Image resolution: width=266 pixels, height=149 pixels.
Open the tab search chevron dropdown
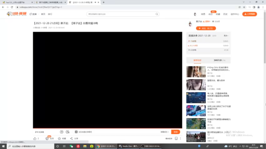(x=244, y=2)
